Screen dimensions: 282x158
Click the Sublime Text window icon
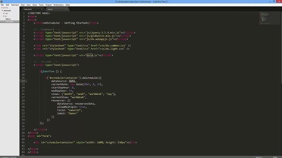pos(1,1)
